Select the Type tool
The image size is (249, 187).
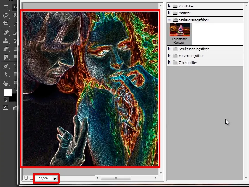coord(16,66)
